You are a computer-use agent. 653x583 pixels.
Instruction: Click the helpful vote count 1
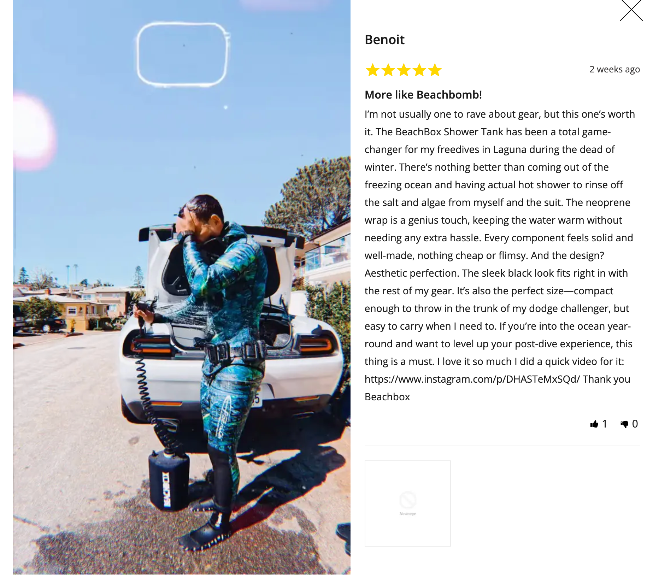point(605,424)
